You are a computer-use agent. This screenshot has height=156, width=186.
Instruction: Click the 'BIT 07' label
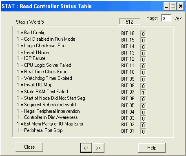(x=128, y=92)
